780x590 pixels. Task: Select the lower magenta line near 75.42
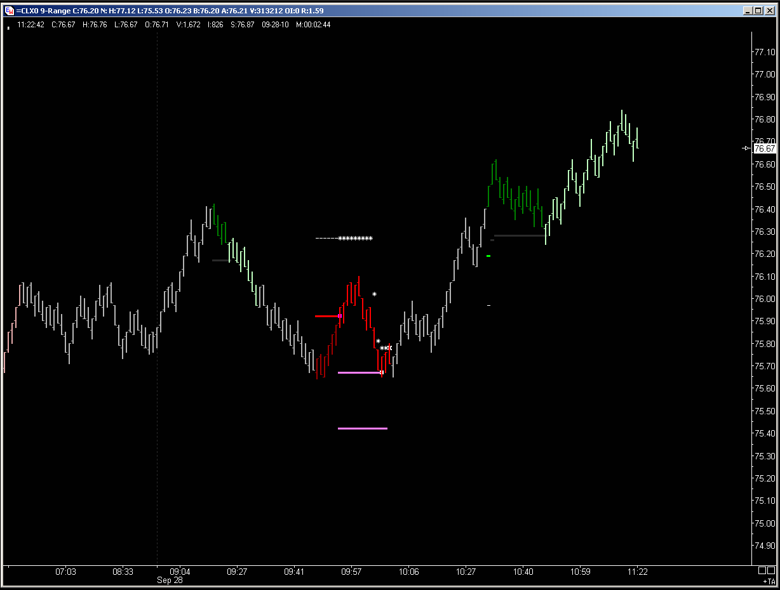pos(363,429)
